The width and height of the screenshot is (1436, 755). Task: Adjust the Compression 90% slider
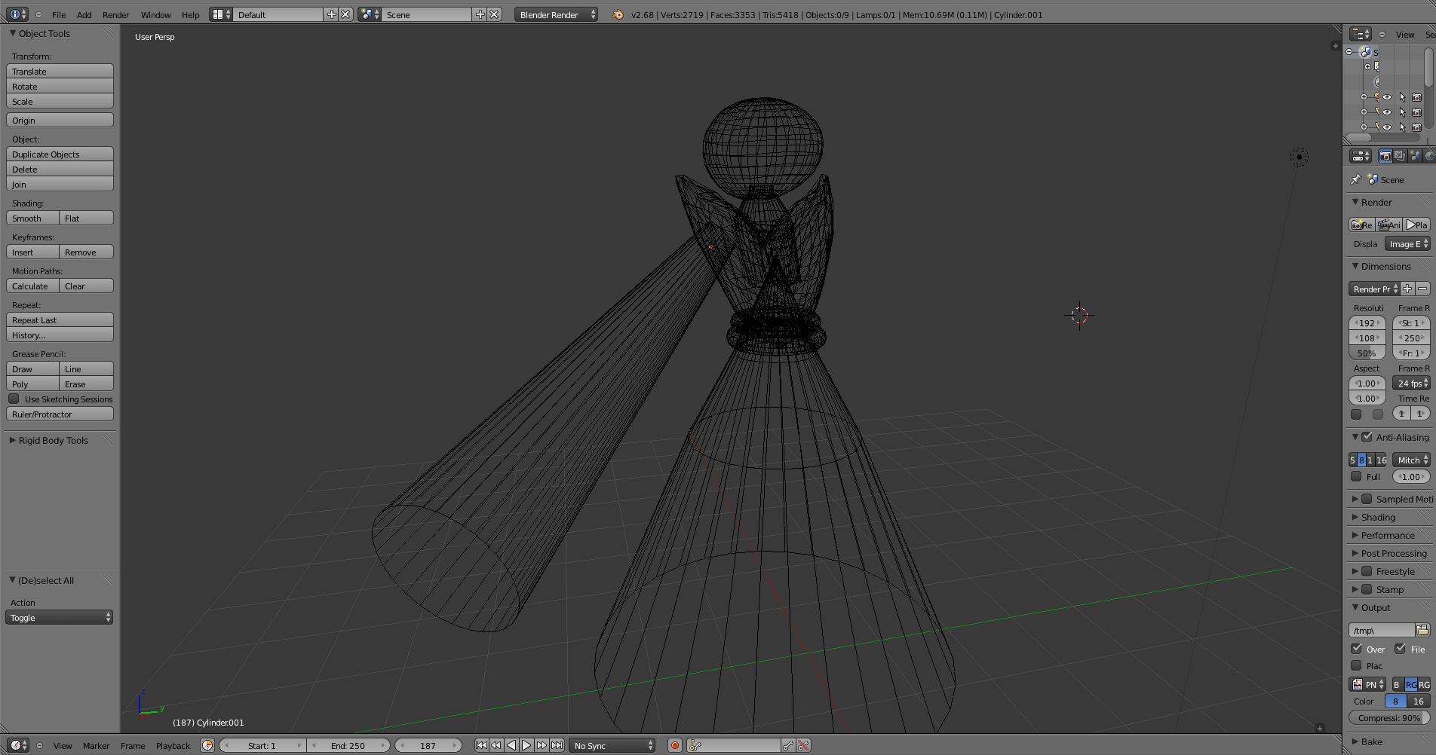[x=1389, y=717]
